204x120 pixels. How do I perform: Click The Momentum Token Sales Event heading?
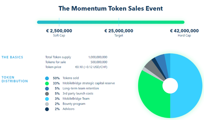point(111,9)
